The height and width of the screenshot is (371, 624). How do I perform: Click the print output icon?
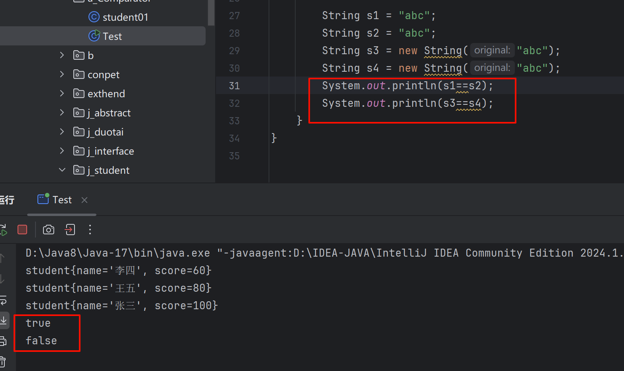click(x=3, y=341)
